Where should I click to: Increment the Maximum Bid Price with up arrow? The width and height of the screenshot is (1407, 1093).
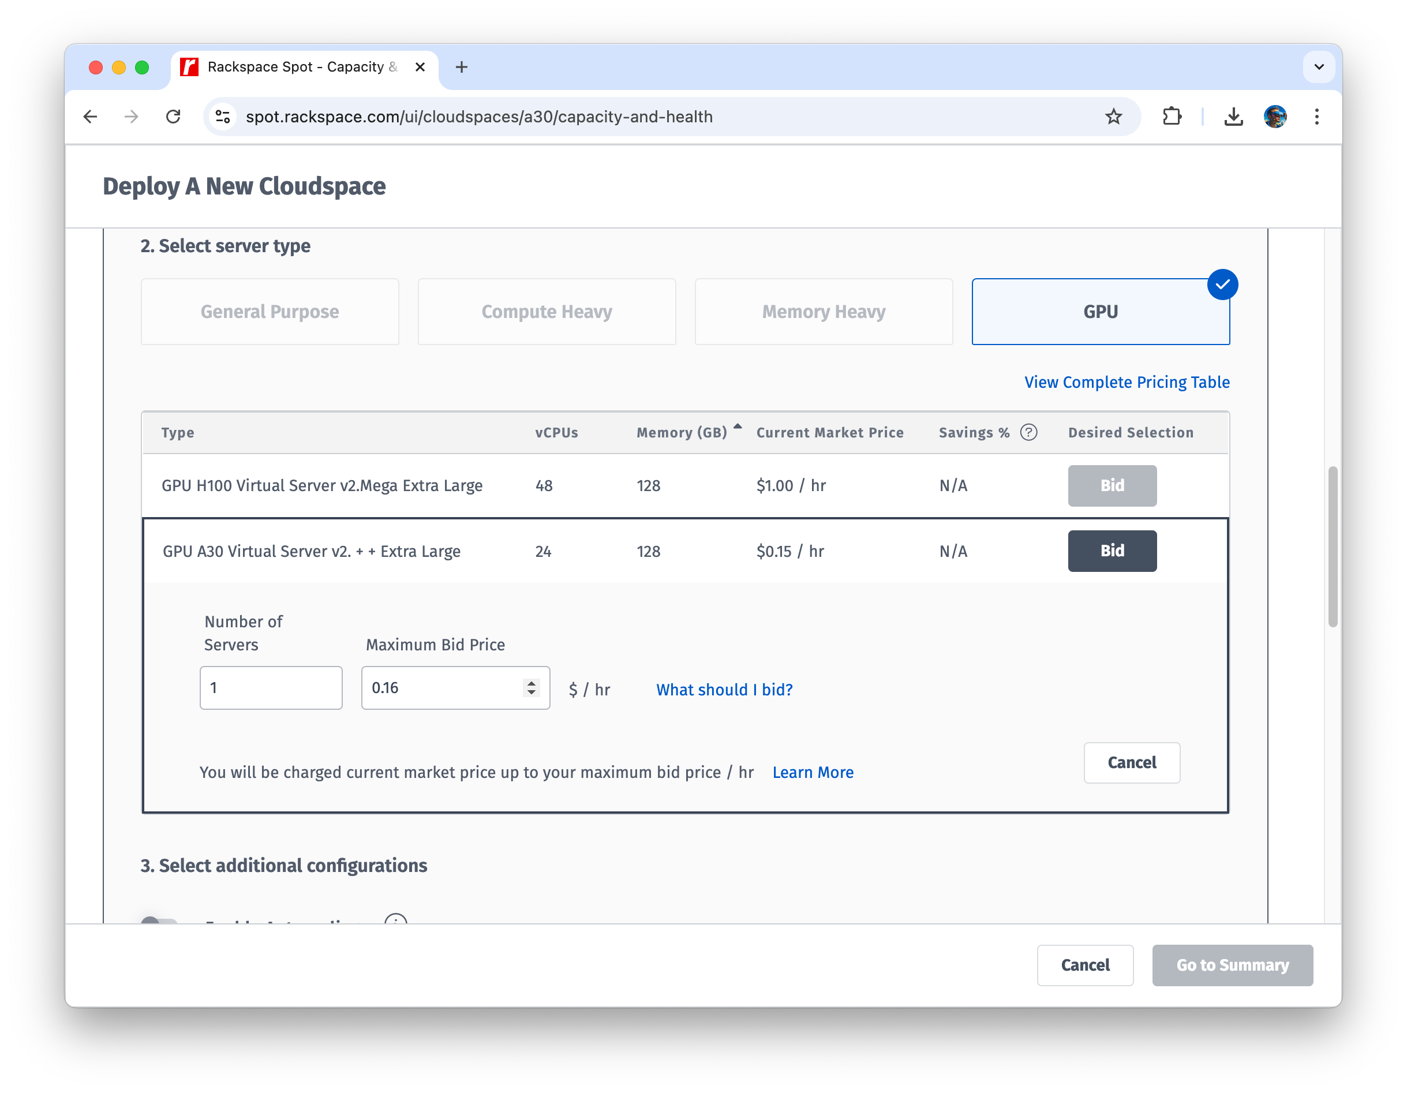[x=530, y=682]
